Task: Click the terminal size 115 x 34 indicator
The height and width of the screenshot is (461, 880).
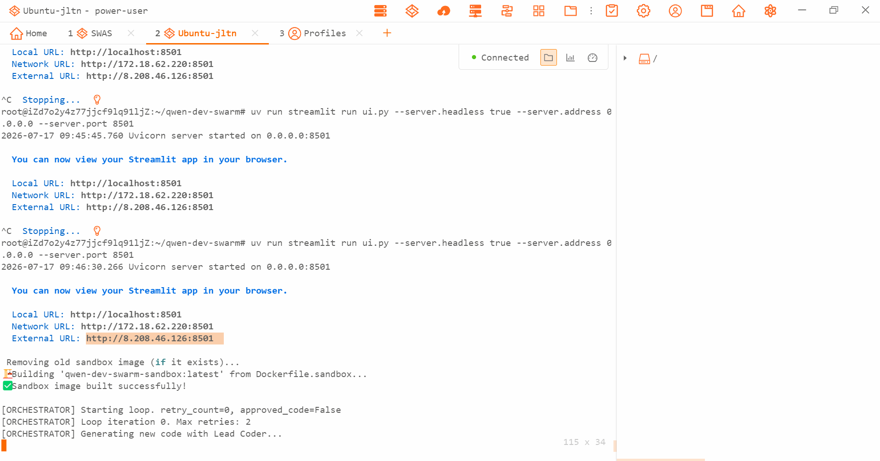Action: 584,442
